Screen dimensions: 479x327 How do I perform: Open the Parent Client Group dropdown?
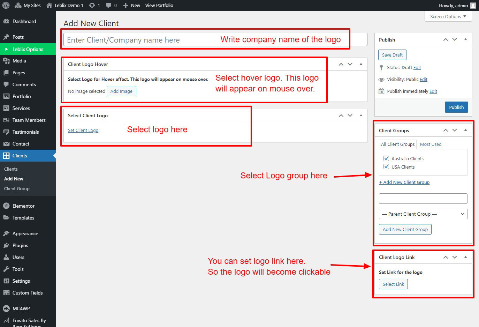(x=423, y=214)
